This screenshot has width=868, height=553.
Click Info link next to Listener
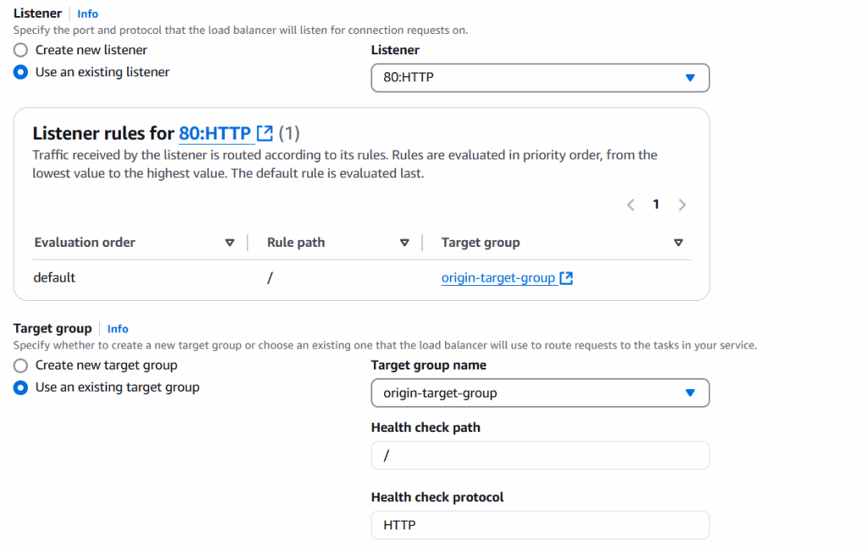point(87,14)
